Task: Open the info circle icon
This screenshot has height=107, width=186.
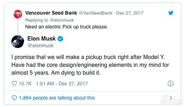Action: pos(171,84)
